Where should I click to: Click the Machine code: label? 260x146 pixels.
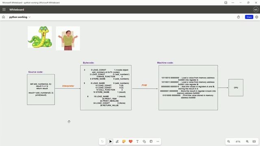(x=165, y=63)
